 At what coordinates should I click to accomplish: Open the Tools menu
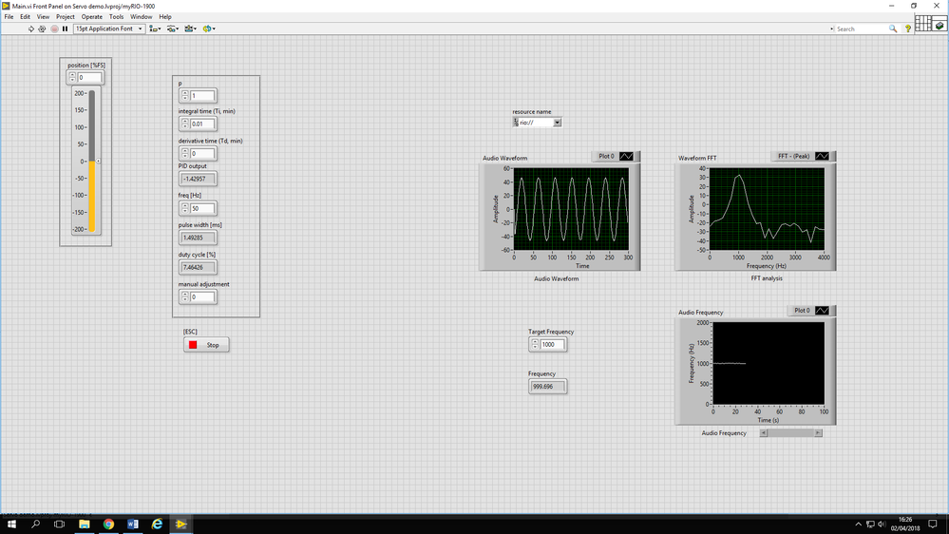pyautogui.click(x=116, y=17)
